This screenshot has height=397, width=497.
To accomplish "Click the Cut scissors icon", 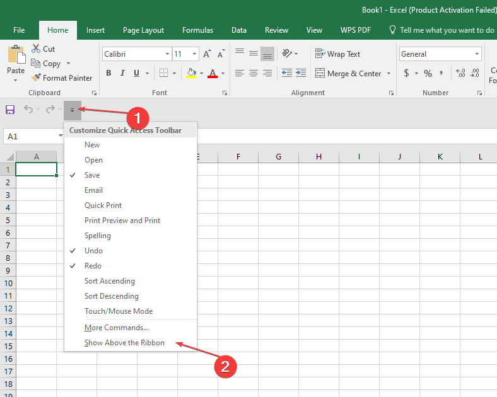I will pyautogui.click(x=36, y=49).
